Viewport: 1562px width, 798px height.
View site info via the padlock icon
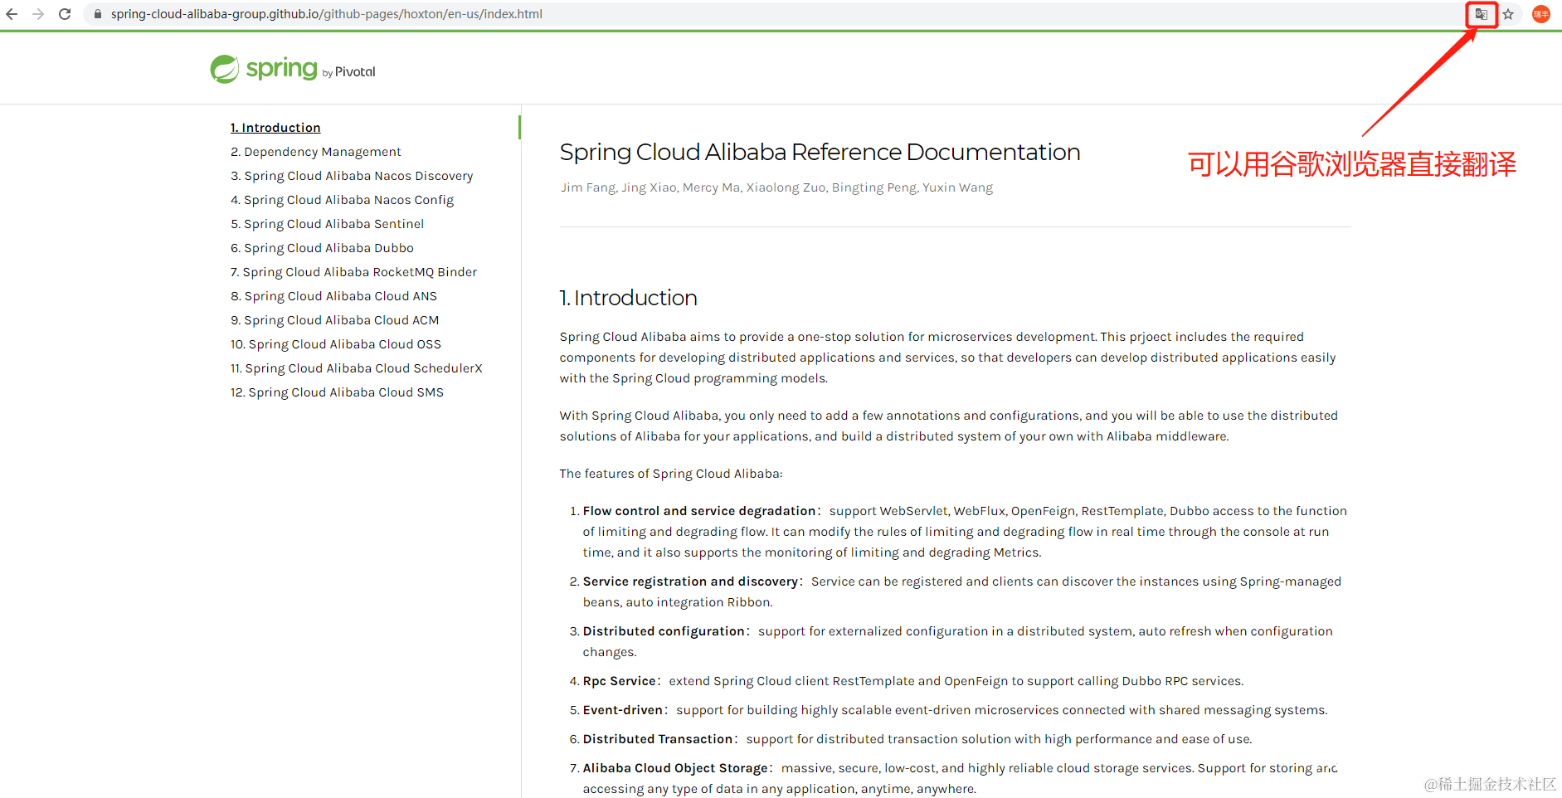click(97, 14)
